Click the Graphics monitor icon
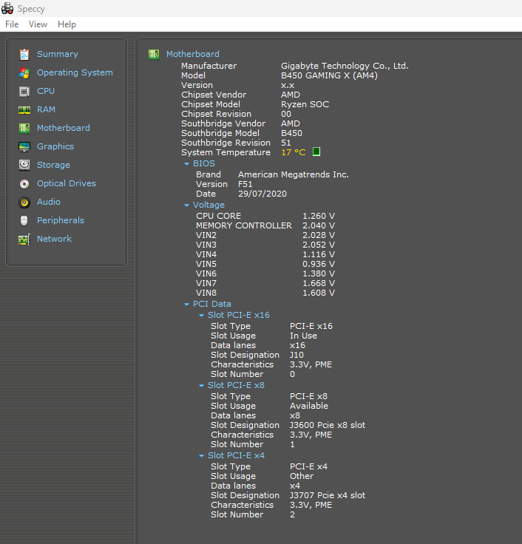This screenshot has width=522, height=544. [x=24, y=147]
